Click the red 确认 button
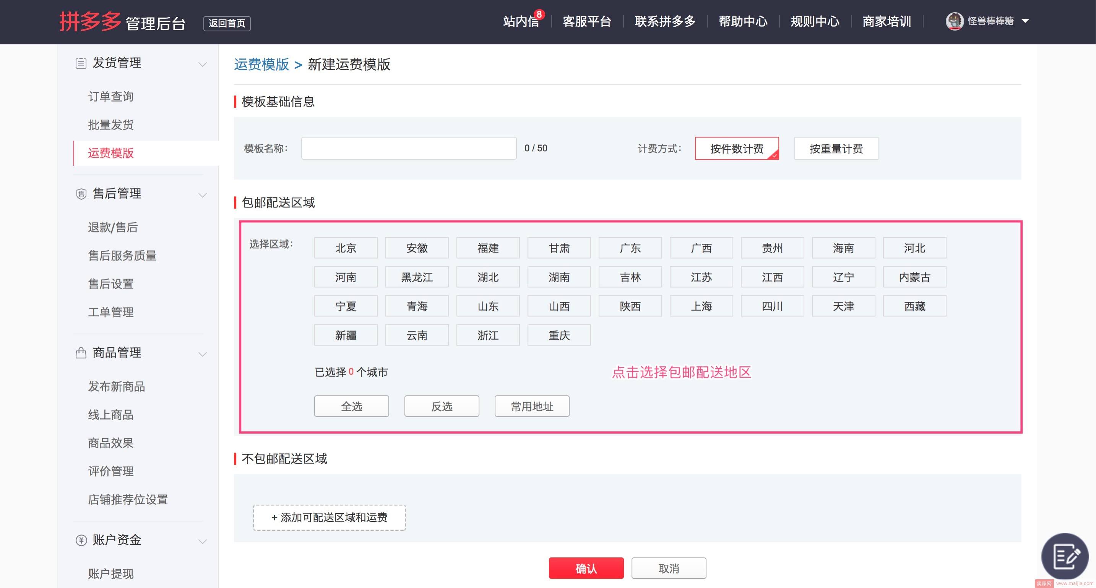 [x=586, y=569]
